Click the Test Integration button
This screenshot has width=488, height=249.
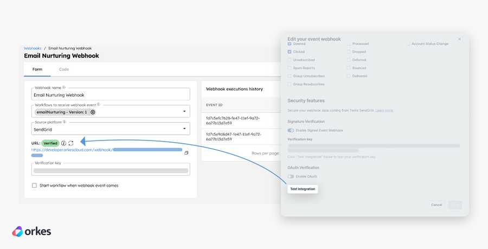coord(303,189)
